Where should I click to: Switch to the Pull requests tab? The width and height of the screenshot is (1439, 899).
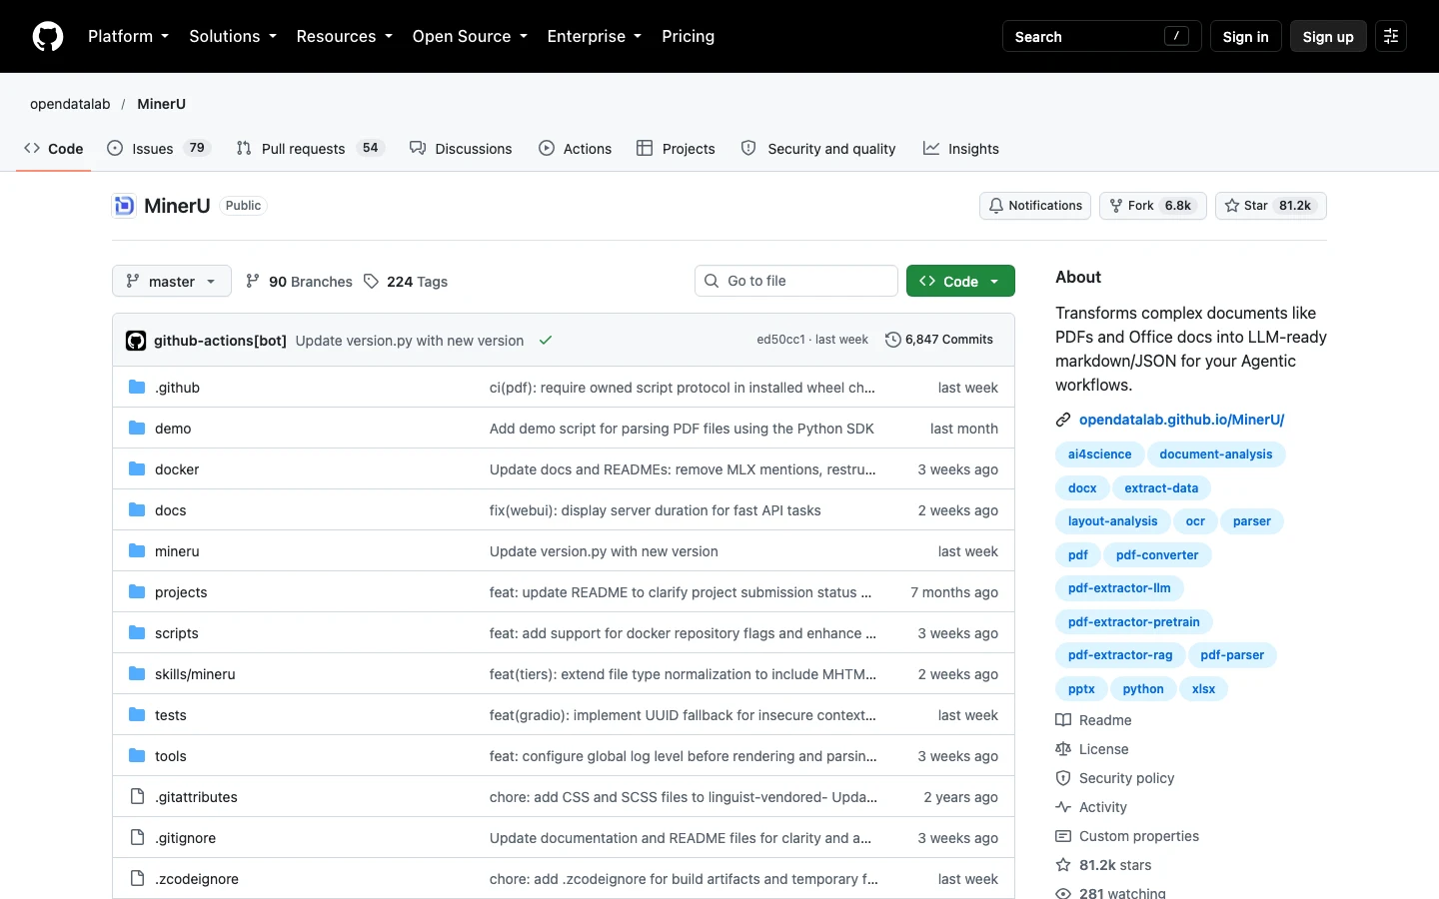click(x=310, y=149)
